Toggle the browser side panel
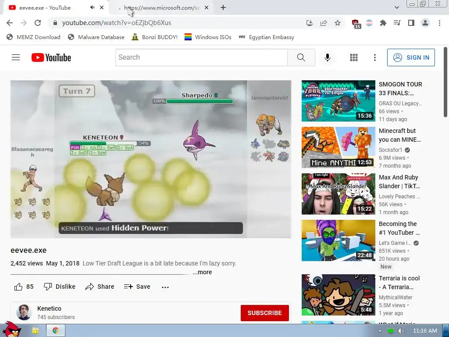 411,23
